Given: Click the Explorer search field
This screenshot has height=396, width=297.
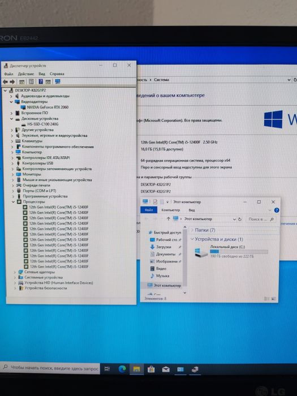Looking at the screenshot, I should coord(261,219).
